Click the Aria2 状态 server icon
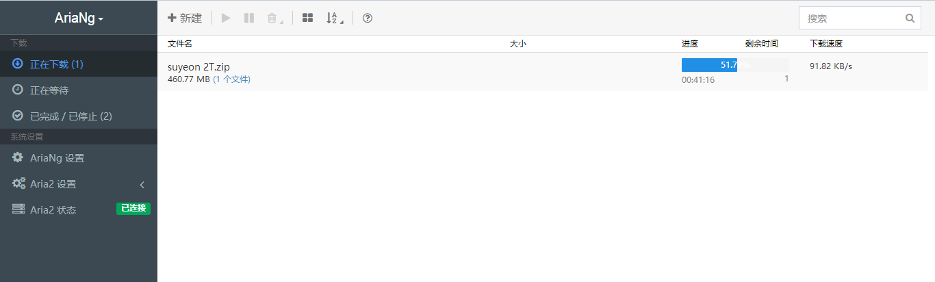This screenshot has height=282, width=935. [18, 209]
